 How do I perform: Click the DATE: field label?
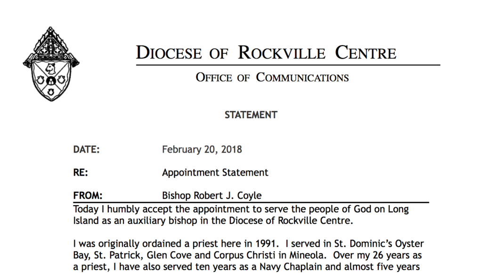(x=86, y=150)
